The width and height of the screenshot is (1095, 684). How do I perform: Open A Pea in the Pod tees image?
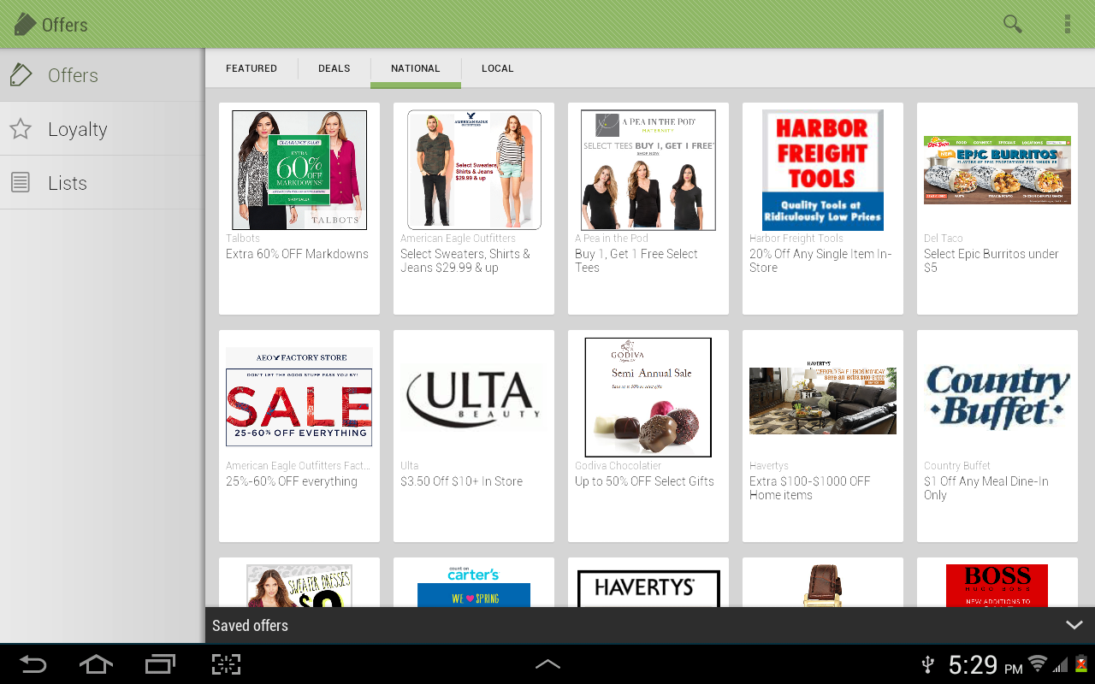pyautogui.click(x=648, y=170)
